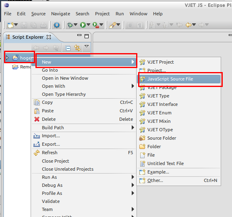Open Script Explorer view menu triangle

87,46
